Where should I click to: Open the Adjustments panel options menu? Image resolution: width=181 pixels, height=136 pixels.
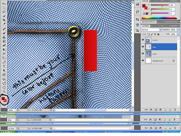click(178, 22)
